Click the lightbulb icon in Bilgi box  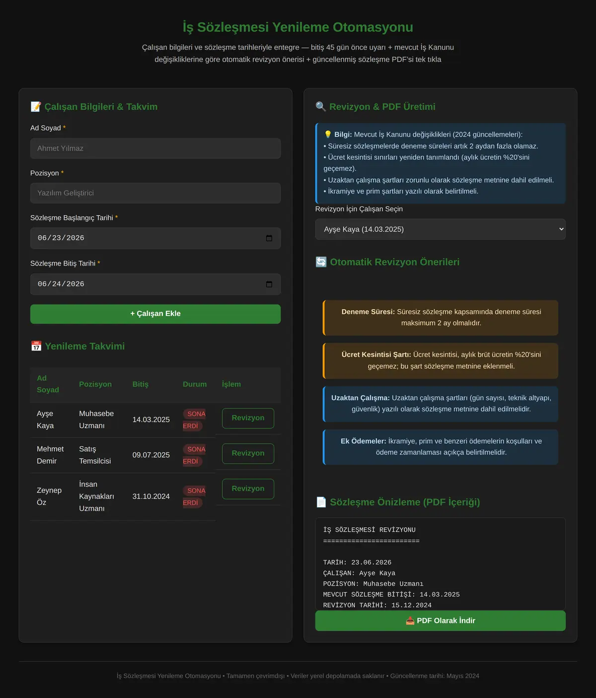click(328, 135)
